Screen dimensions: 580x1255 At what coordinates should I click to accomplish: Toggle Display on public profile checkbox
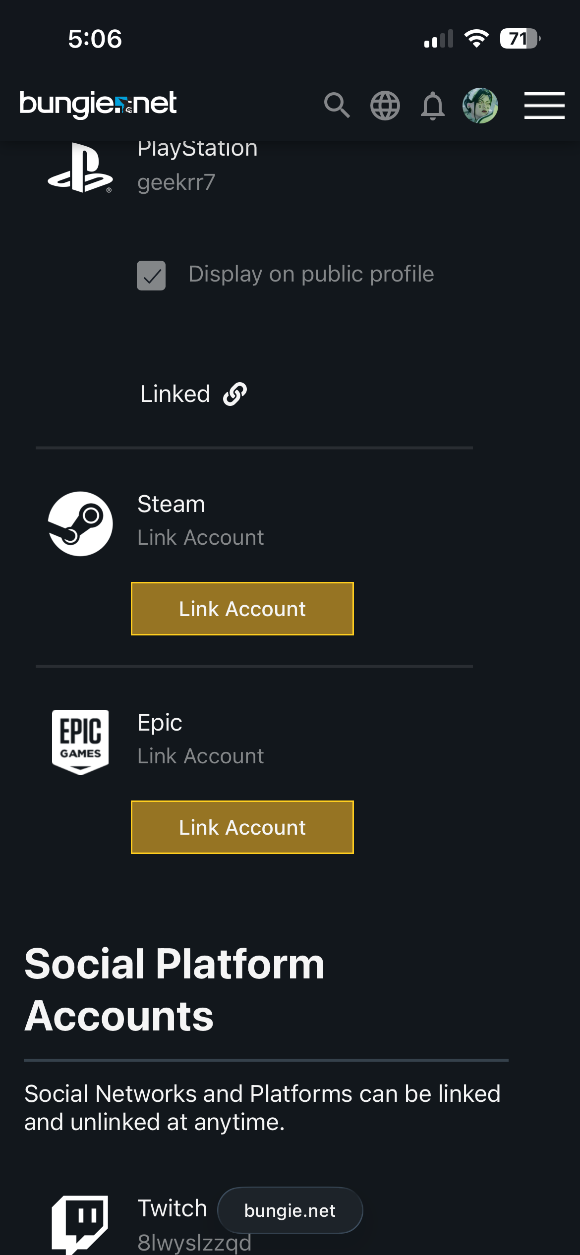pos(151,275)
